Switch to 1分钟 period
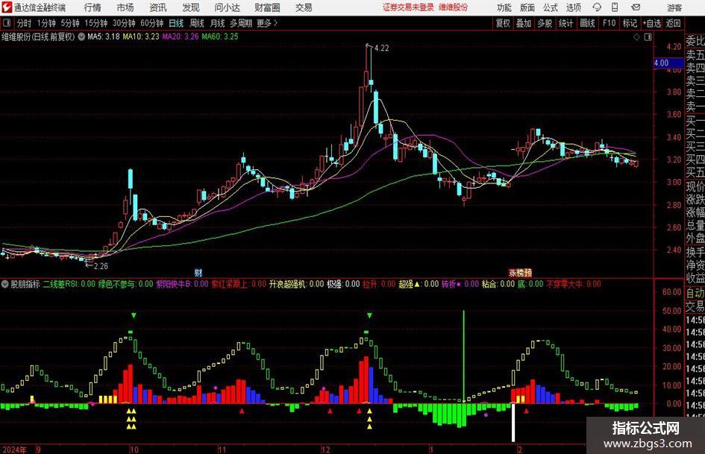The height and width of the screenshot is (454, 705). coord(46,23)
